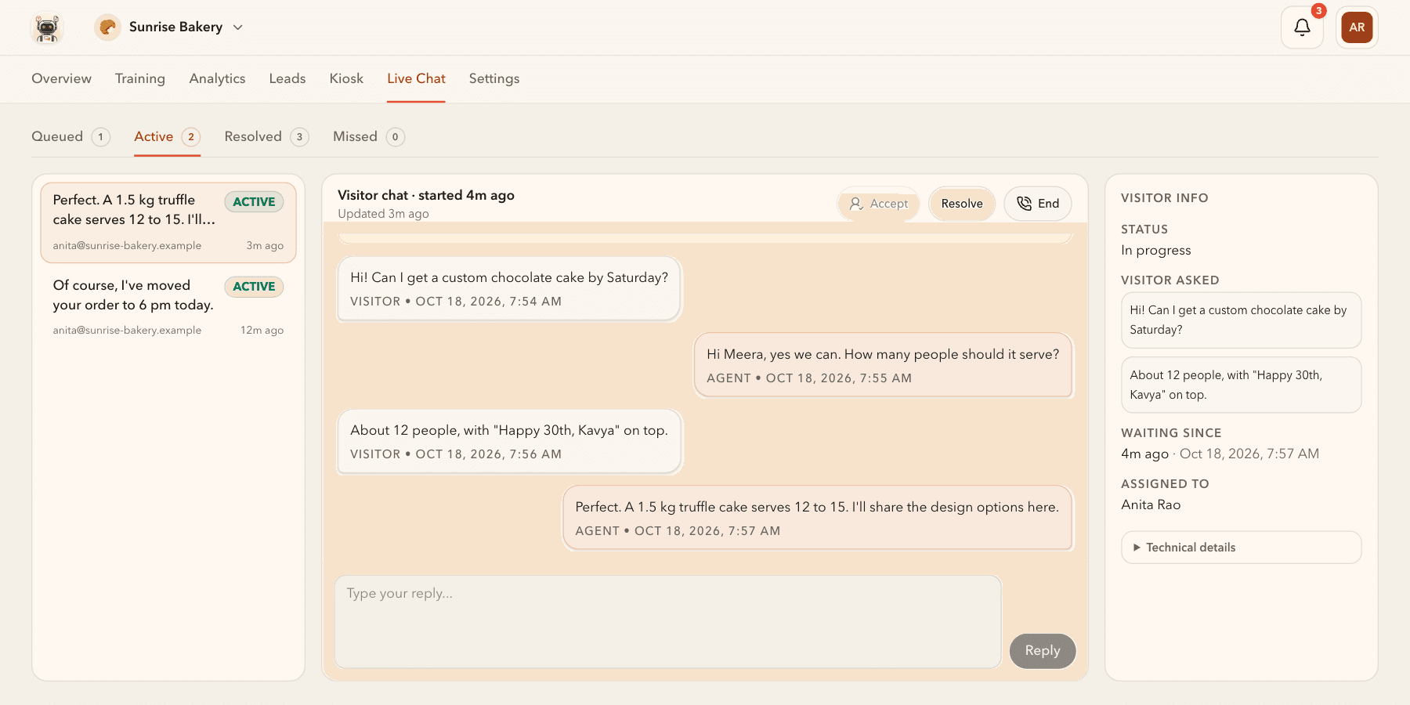Viewport: 1410px width, 705px height.
Task: Switch to the Kiosk tab
Action: click(x=346, y=78)
